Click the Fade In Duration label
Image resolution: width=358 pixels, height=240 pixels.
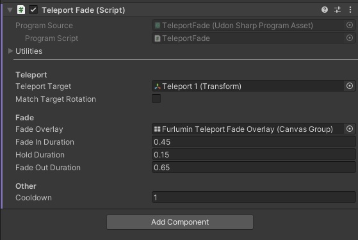tap(45, 142)
